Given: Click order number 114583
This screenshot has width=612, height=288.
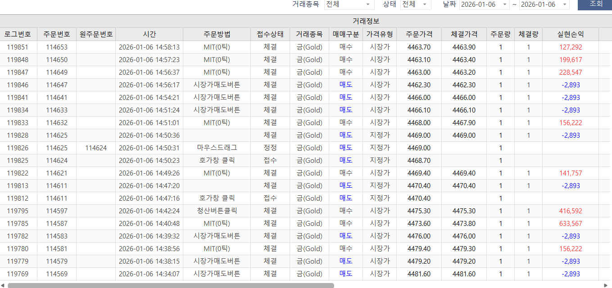Looking at the screenshot, I should click(x=57, y=236).
